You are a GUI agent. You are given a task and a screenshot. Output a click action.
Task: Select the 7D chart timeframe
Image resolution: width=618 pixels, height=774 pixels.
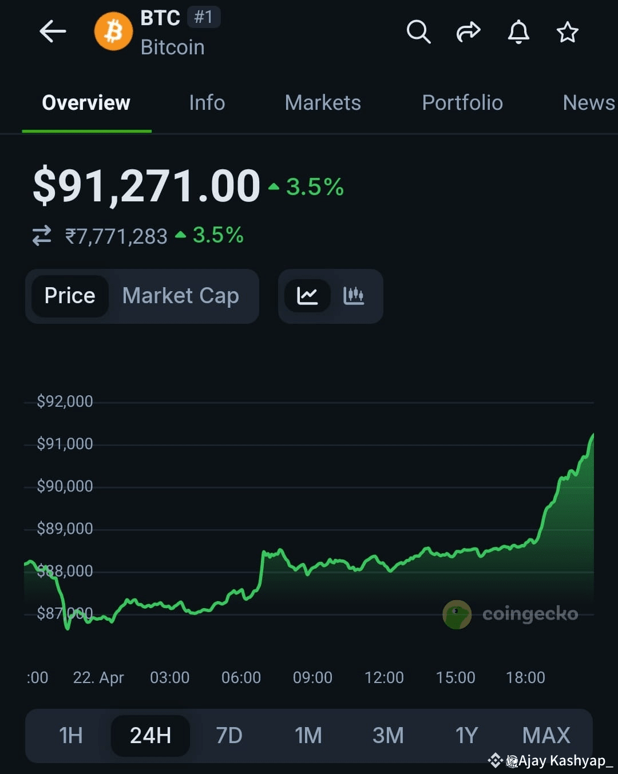[229, 736]
